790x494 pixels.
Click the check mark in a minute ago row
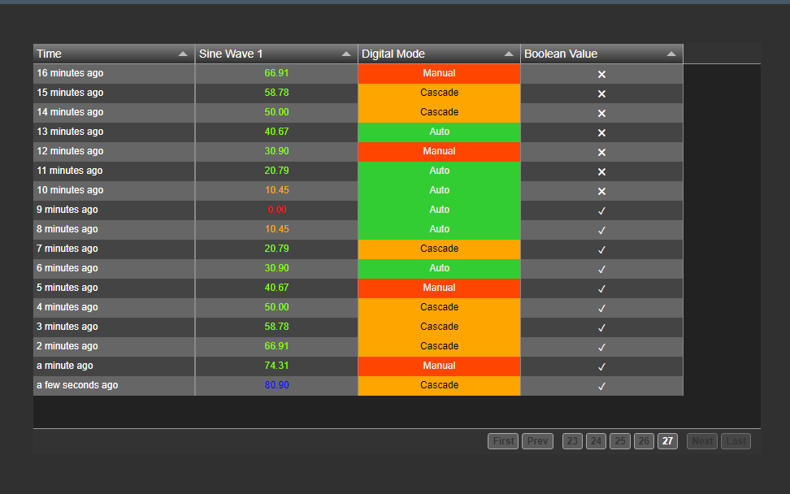(601, 366)
